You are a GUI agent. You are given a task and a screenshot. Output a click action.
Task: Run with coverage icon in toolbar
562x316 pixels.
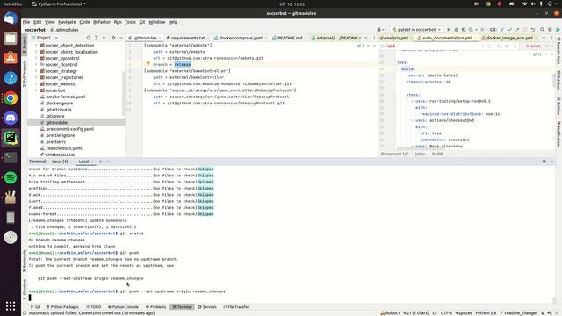coord(464,30)
